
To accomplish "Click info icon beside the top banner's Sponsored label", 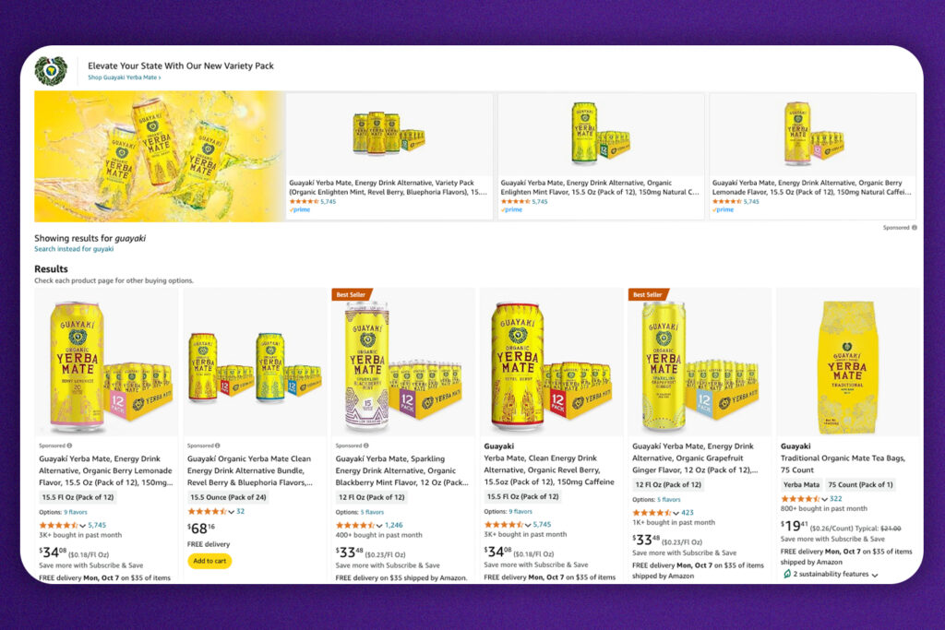I will click(915, 227).
